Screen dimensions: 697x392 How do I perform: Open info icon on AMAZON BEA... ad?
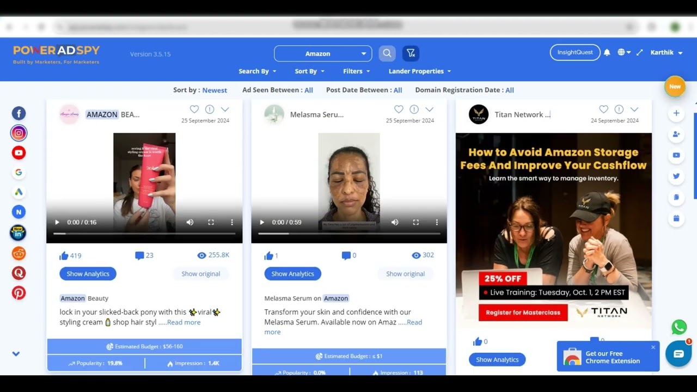point(210,109)
